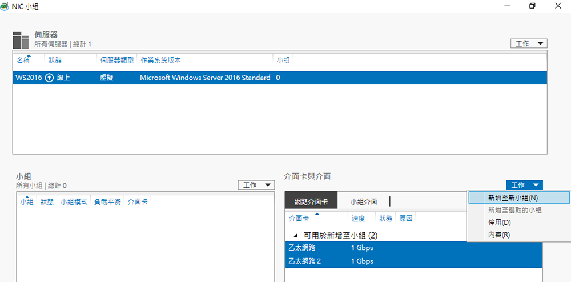Viewport: 571px width, 282px height.
Task: Switch to the 小組介面 tab
Action: pyautogui.click(x=363, y=202)
